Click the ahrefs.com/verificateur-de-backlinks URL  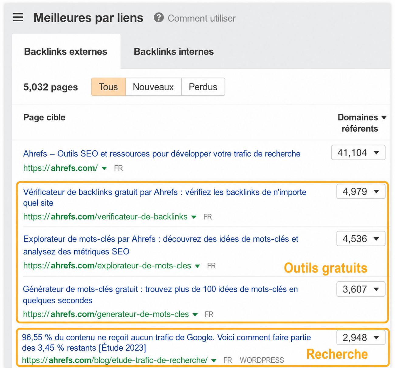(x=105, y=217)
